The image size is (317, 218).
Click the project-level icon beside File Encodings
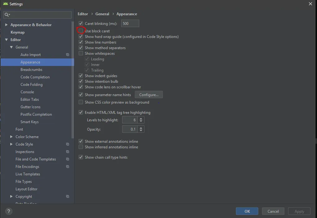67,167
